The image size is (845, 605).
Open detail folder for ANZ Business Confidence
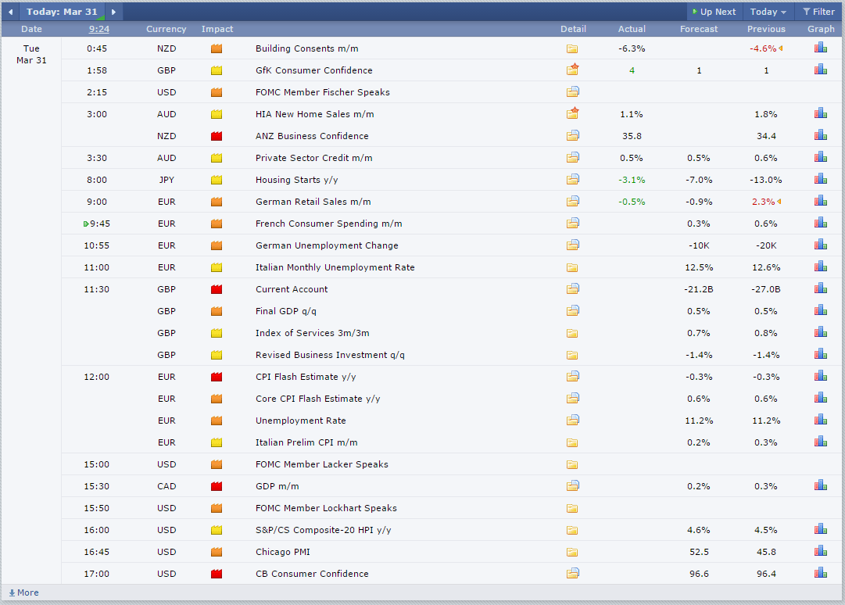click(x=572, y=136)
